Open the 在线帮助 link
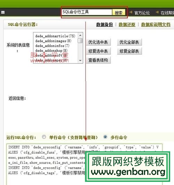Screen dimensions: 174x185 coord(167,13)
